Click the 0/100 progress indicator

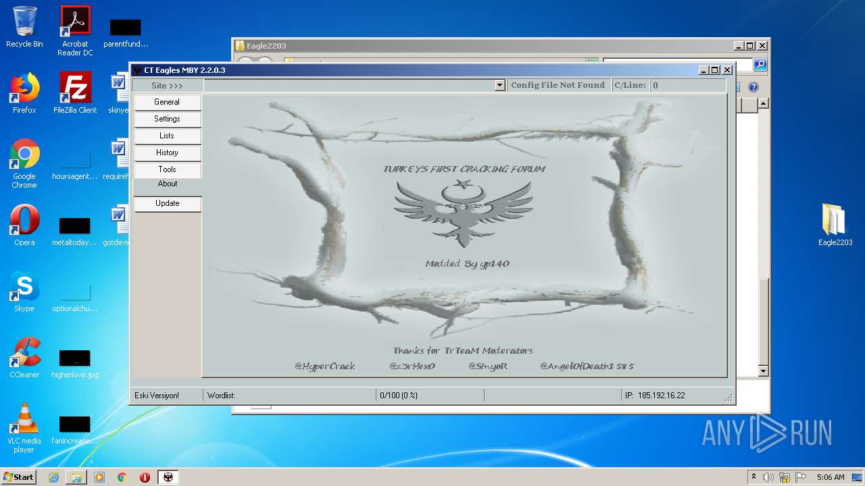(399, 396)
